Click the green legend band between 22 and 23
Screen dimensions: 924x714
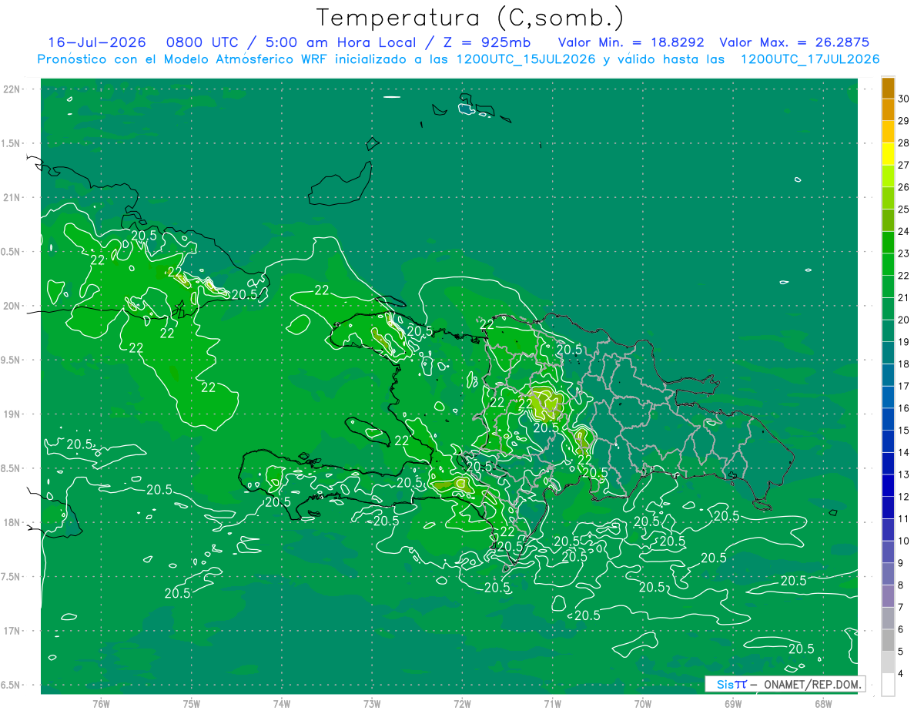(888, 265)
